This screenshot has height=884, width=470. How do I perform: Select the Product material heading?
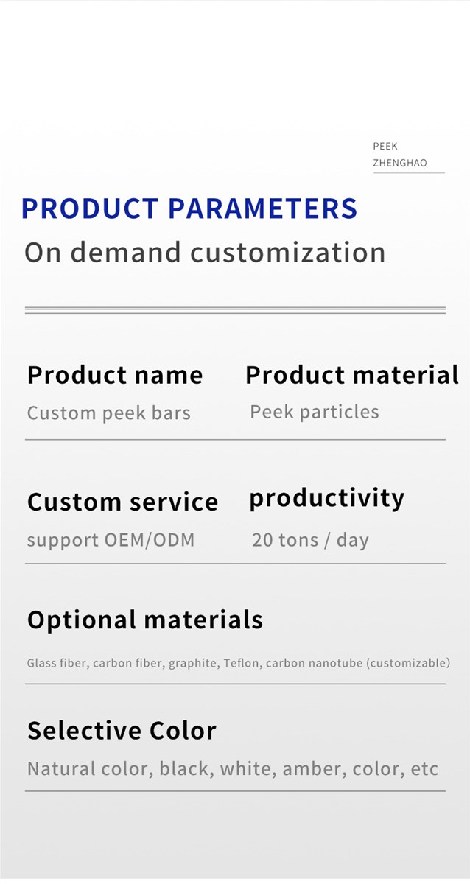(x=352, y=375)
